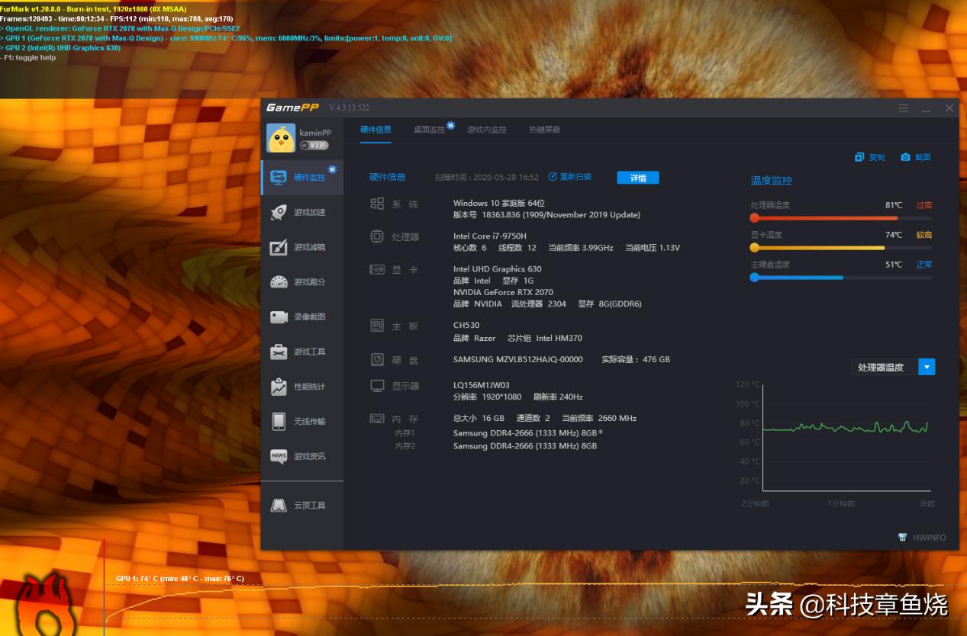
Task: Click the 重新扫描 refresh icon
Action: (553, 177)
